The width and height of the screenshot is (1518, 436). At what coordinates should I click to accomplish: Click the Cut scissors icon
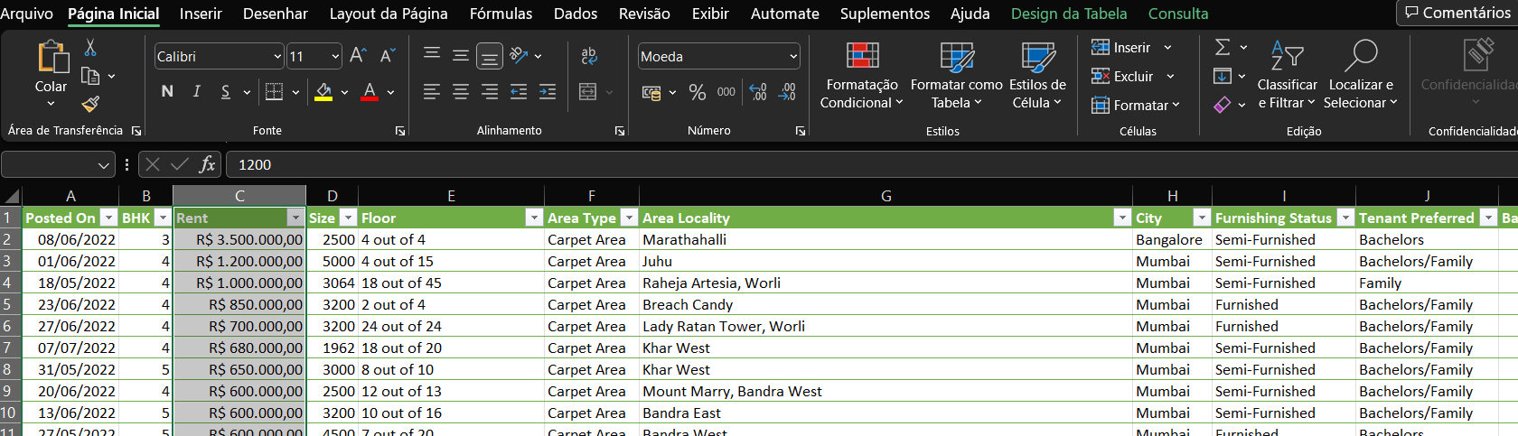[90, 48]
